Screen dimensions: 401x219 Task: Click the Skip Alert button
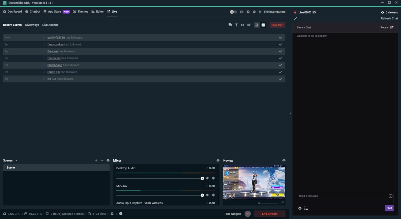(277, 25)
